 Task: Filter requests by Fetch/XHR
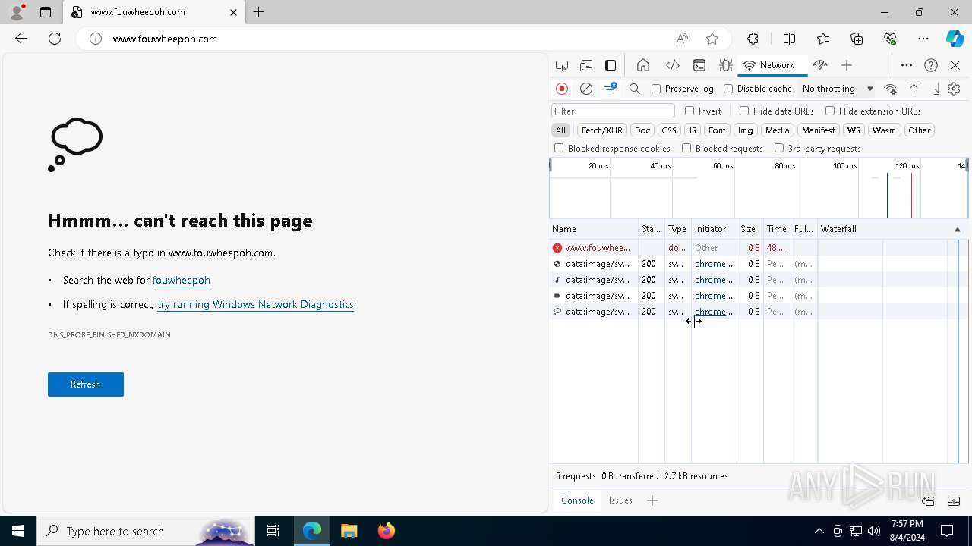tap(602, 130)
